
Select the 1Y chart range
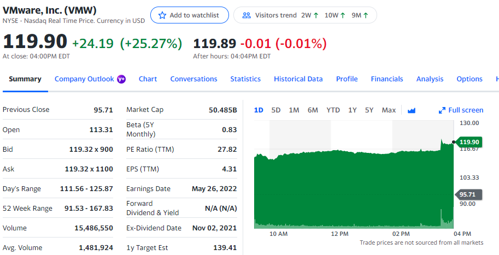(x=353, y=110)
